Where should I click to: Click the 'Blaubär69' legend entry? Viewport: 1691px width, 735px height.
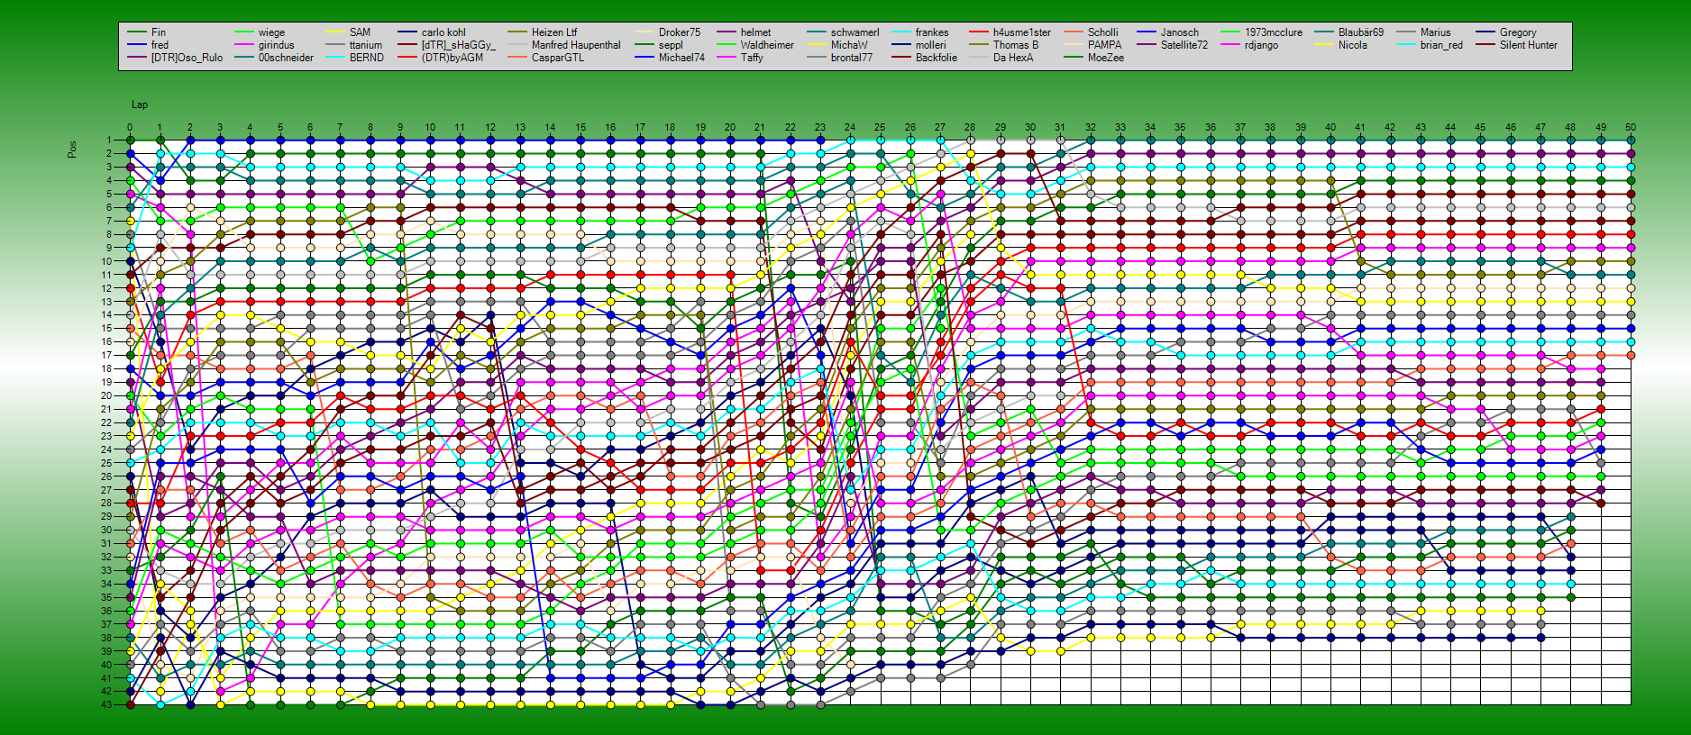click(x=1349, y=32)
